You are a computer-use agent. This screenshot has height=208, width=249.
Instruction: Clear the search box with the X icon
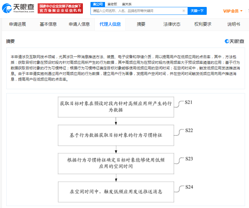tap(184, 11)
